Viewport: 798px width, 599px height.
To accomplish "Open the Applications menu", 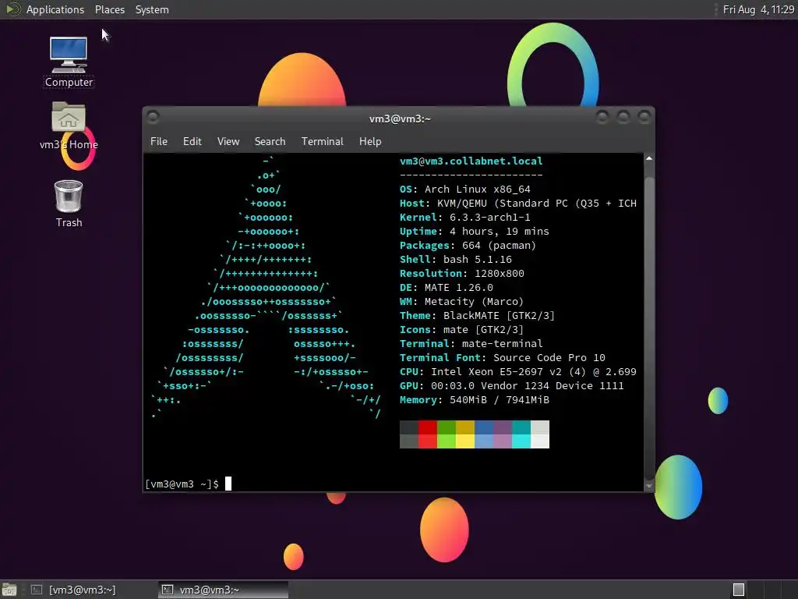I will 55,9.
